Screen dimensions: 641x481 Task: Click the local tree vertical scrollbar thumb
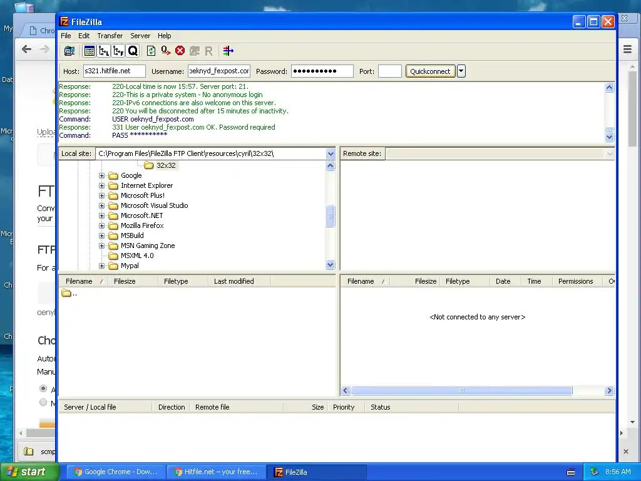(331, 216)
